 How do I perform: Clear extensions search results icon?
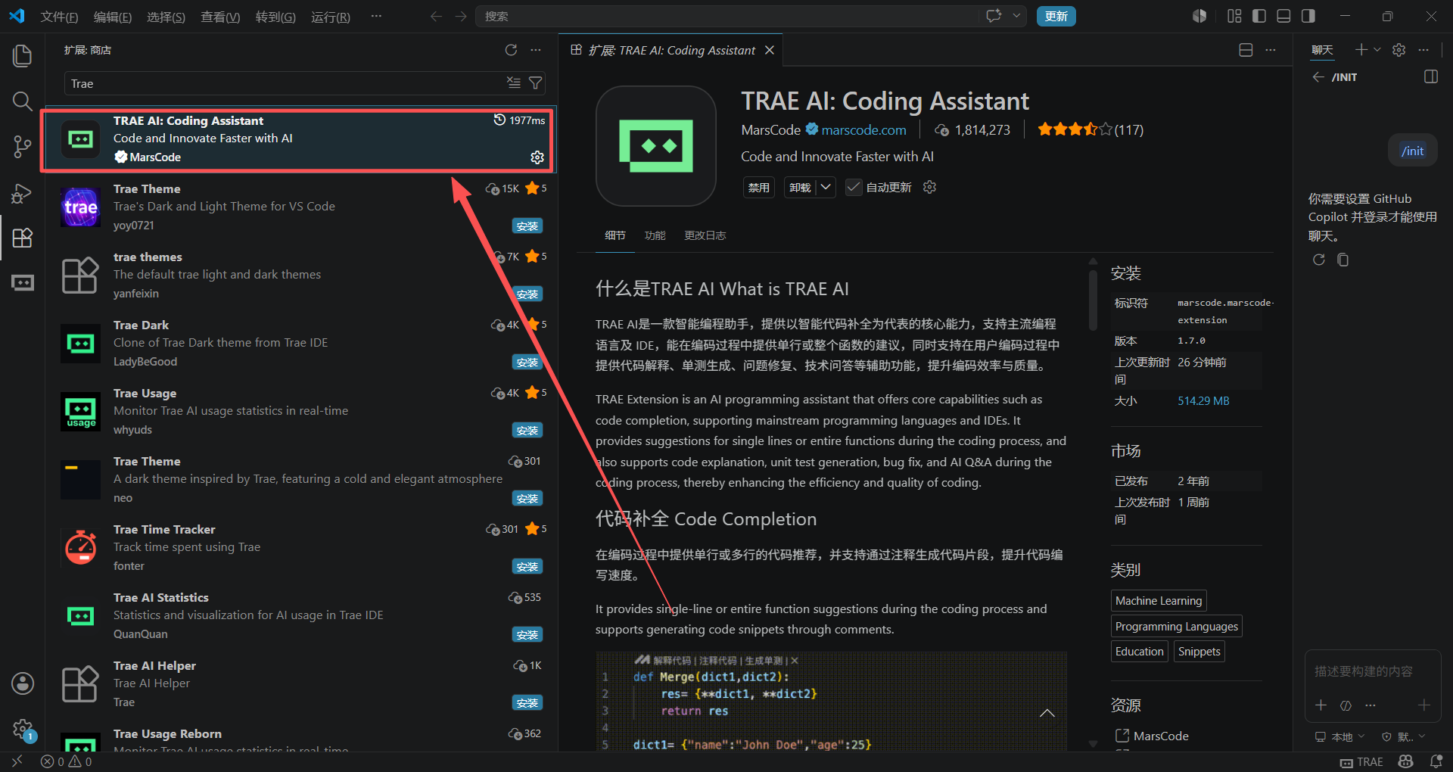coord(514,83)
